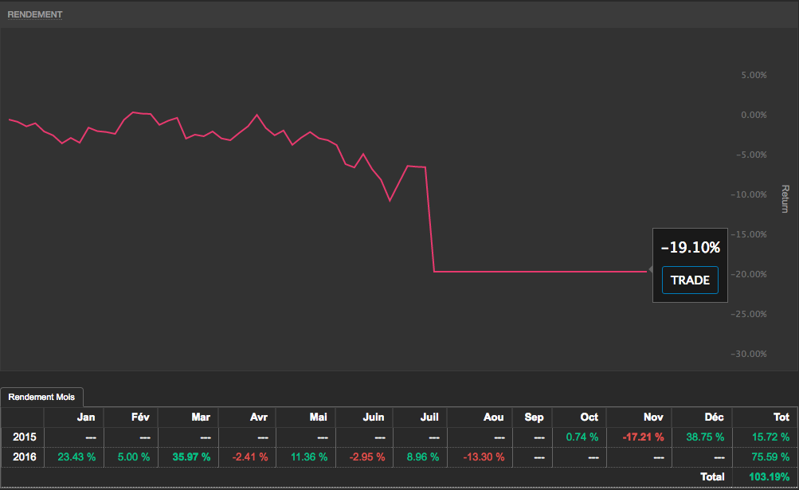Click the 75.59 % yearly total cell
The height and width of the screenshot is (490, 799).
pyautogui.click(x=769, y=457)
